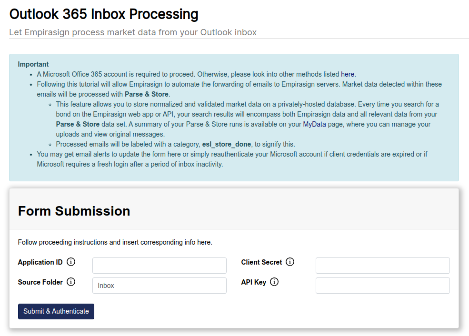
Task: Click the esl_store_done category name
Action: click(x=226, y=144)
